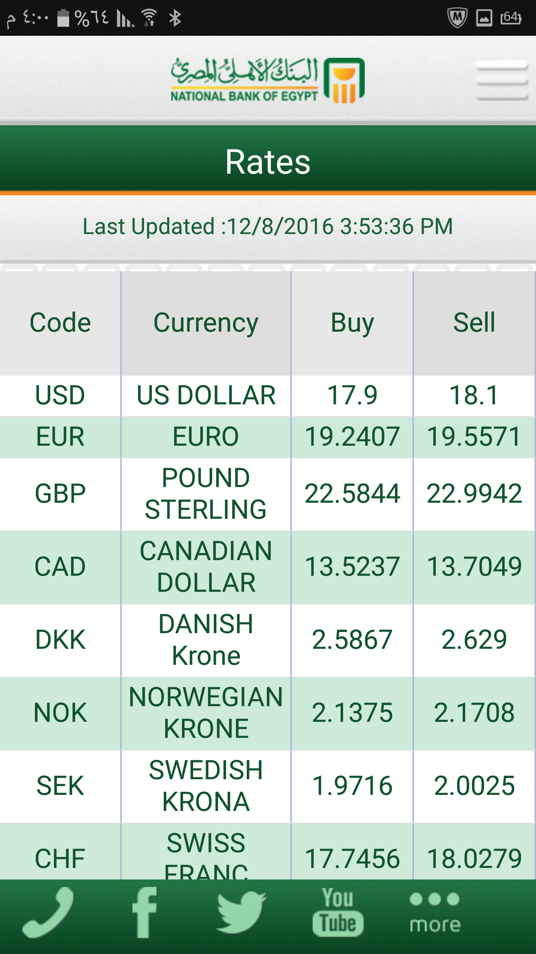Click the National Bank of Egypt logo
The width and height of the screenshot is (536, 954).
[x=268, y=80]
